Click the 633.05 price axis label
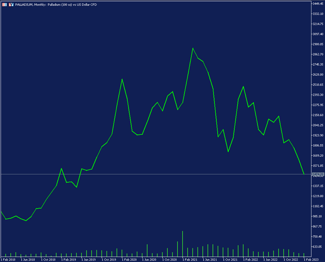 pyautogui.click(x=317, y=247)
